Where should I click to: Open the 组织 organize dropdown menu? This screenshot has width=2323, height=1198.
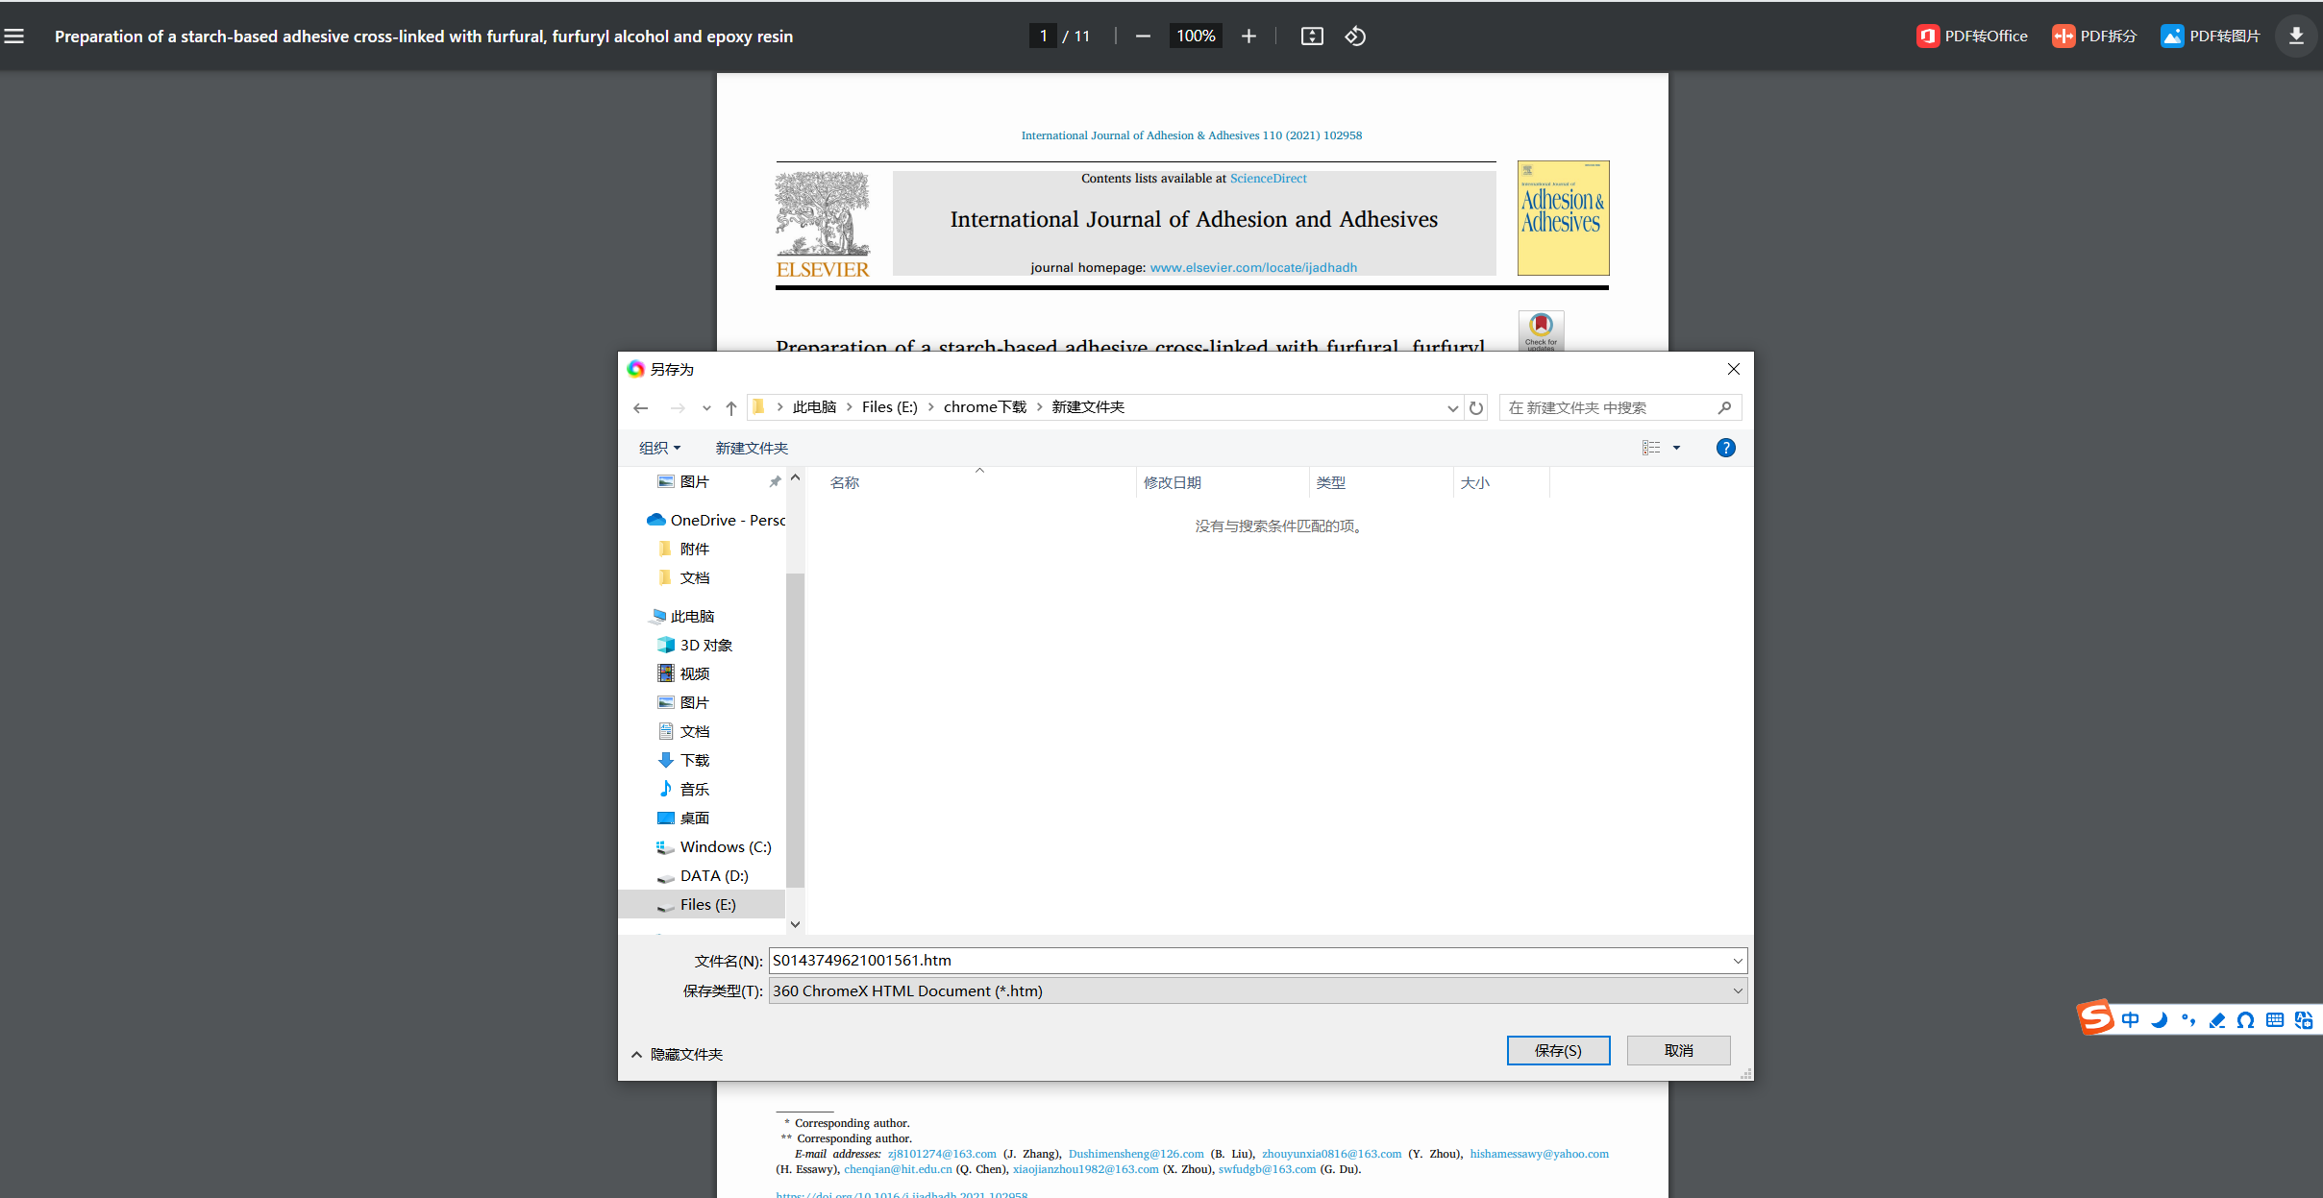(659, 448)
